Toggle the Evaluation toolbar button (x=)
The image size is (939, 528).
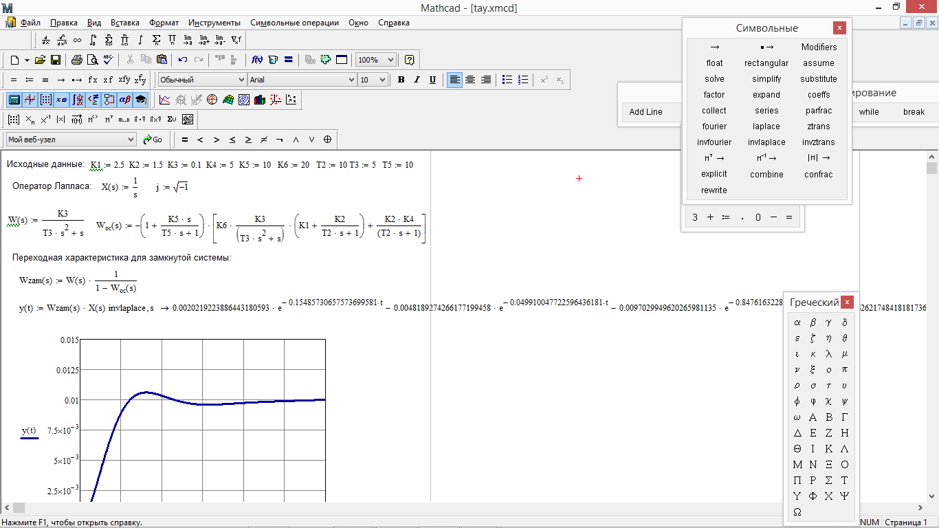[61, 100]
